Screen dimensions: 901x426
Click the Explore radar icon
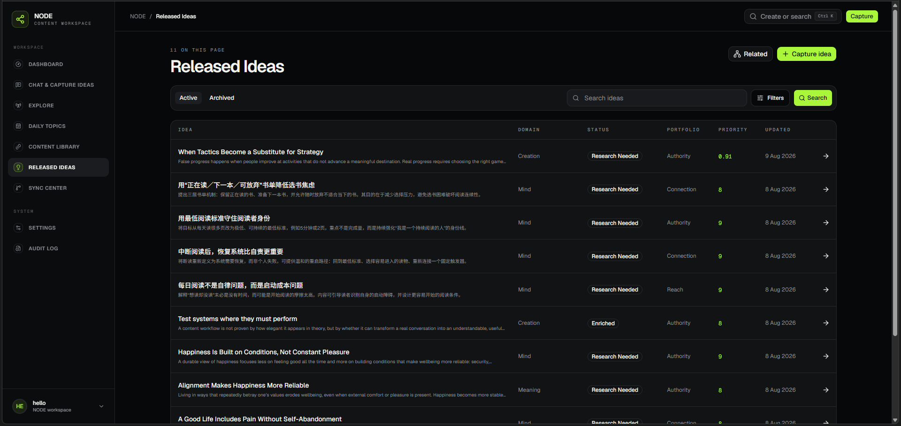pyautogui.click(x=18, y=105)
